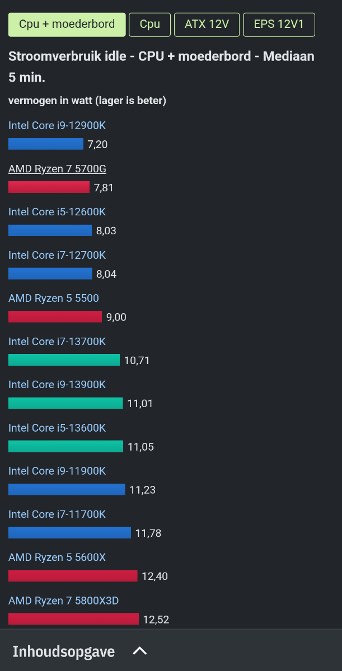
Task: Open the Intel Core i5-12600K link
Action: click(57, 212)
